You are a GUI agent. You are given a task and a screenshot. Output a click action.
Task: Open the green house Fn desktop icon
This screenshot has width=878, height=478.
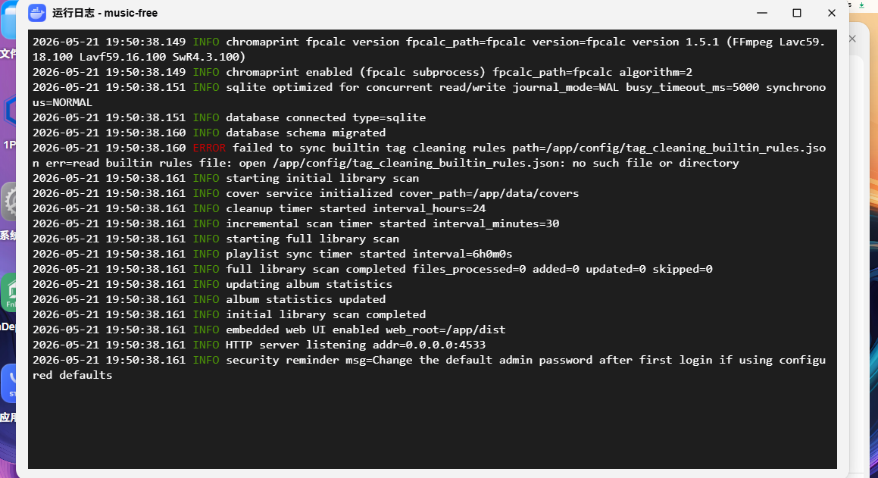[x=8, y=292]
